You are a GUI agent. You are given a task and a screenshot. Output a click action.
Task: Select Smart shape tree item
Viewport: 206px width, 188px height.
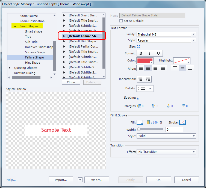pos(34,31)
